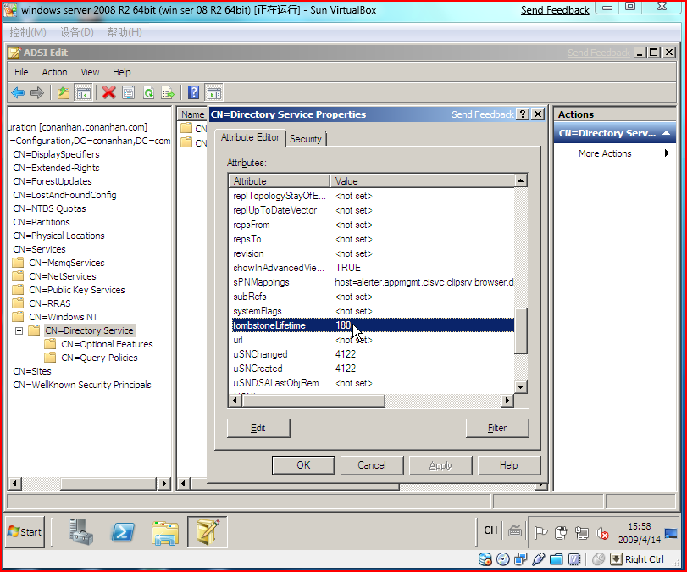687x572 pixels.
Task: Click attributes list scroll up arrow
Action: coord(520,180)
